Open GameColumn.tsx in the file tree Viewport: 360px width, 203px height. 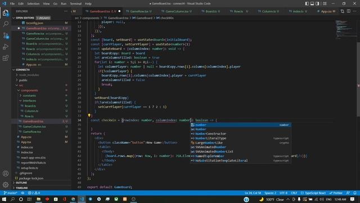pos(34,126)
